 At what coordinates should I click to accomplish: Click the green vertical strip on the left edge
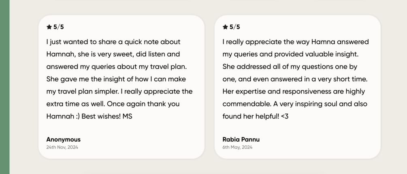coord(4,87)
